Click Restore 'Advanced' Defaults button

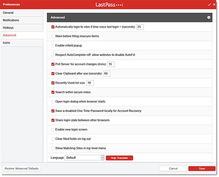pyautogui.click(x=22, y=169)
